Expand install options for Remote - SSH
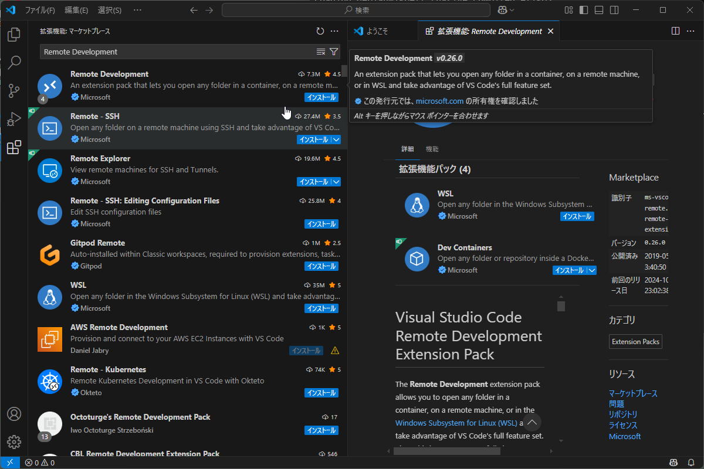The image size is (704, 469). pyautogui.click(x=336, y=140)
